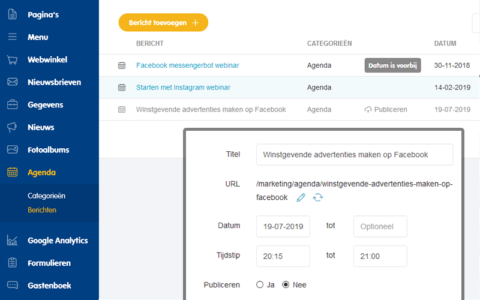Click the pencil icon to edit URL
480x300 pixels.
(301, 197)
